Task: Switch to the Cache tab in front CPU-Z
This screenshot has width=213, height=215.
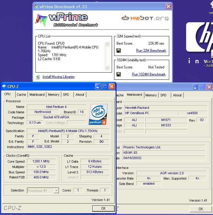Action: pos(21,95)
